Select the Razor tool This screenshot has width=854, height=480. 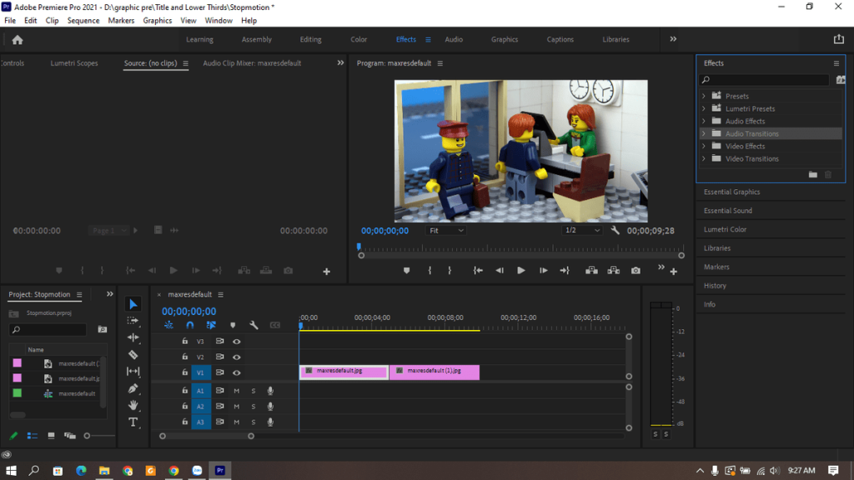click(133, 354)
